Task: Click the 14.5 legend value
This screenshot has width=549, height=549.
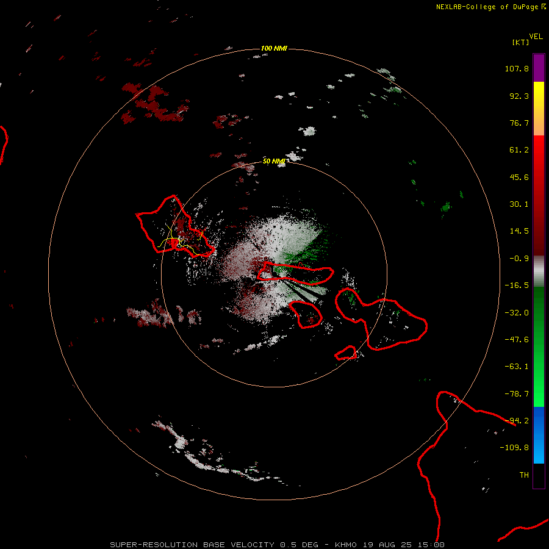Action: coord(519,231)
